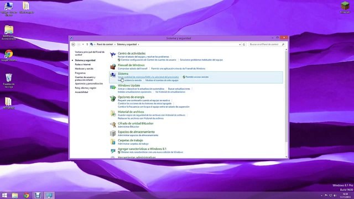
Task: Expand the chevron after Sistema y seguridad breadcrumb
Action: click(x=138, y=44)
